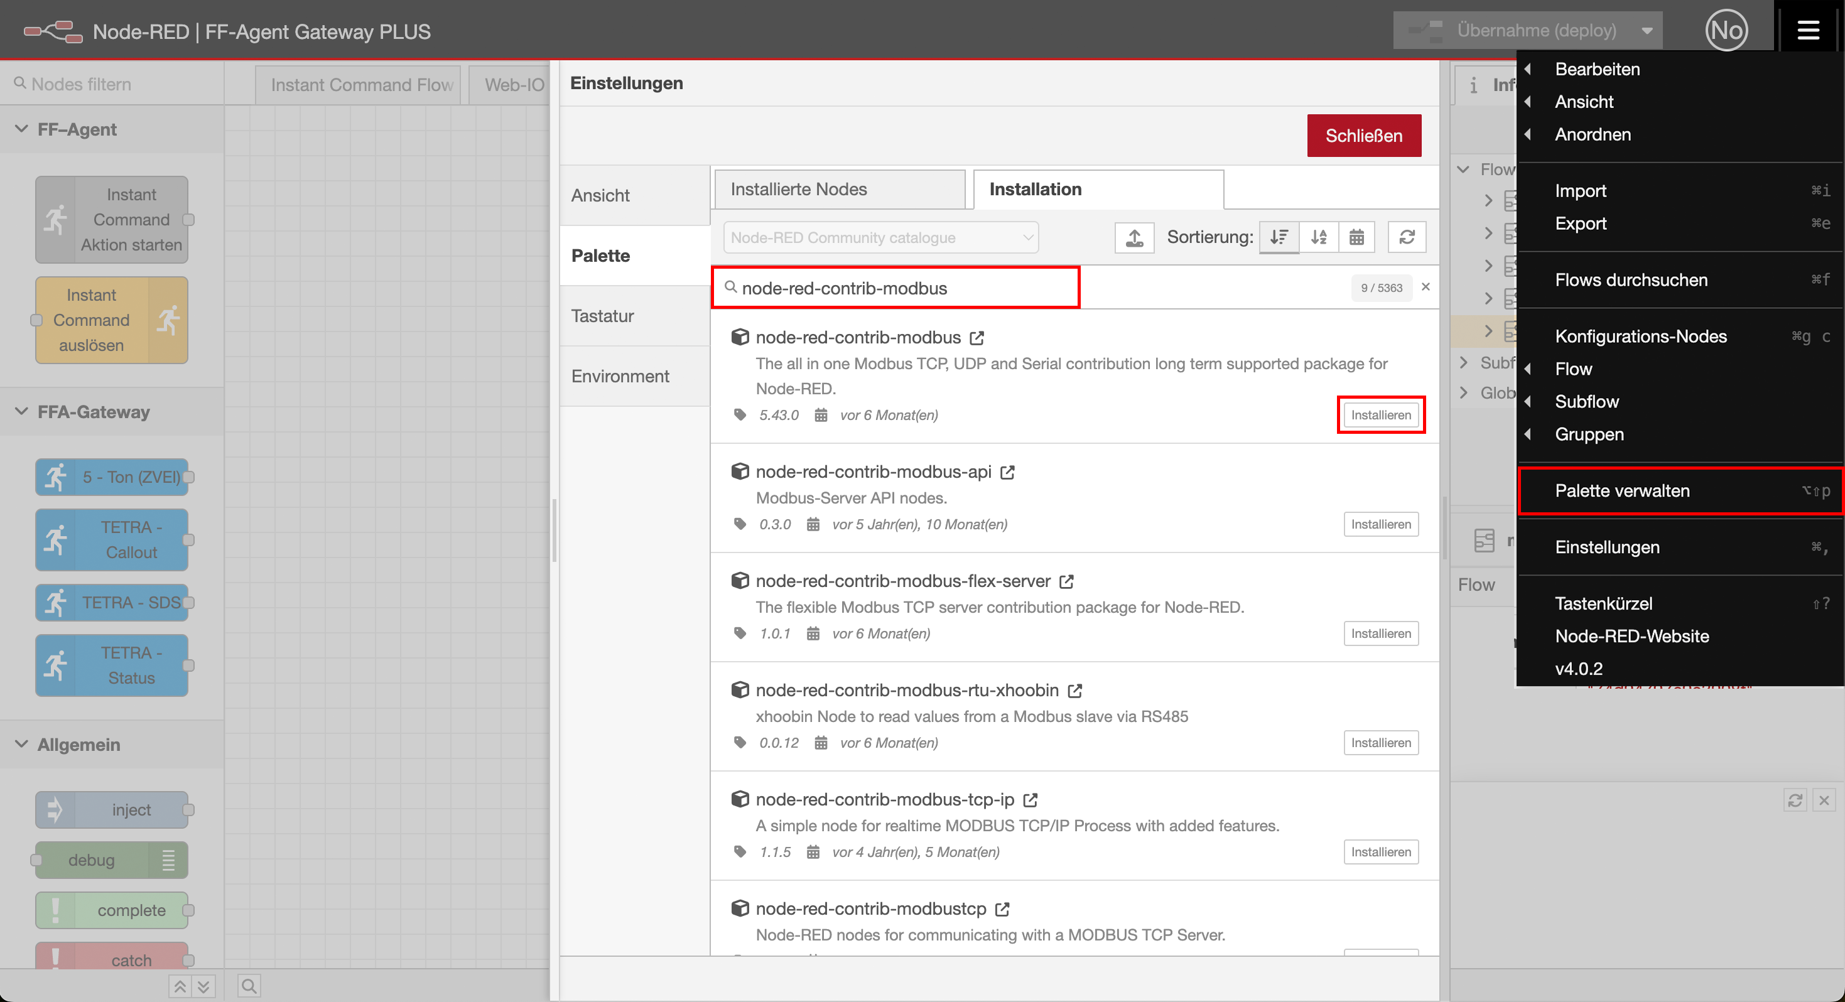The image size is (1845, 1002).
Task: Install node-red-contrib-modbus-api package
Action: point(1381,524)
